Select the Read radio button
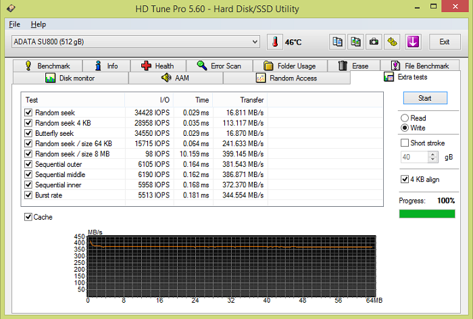 point(405,118)
